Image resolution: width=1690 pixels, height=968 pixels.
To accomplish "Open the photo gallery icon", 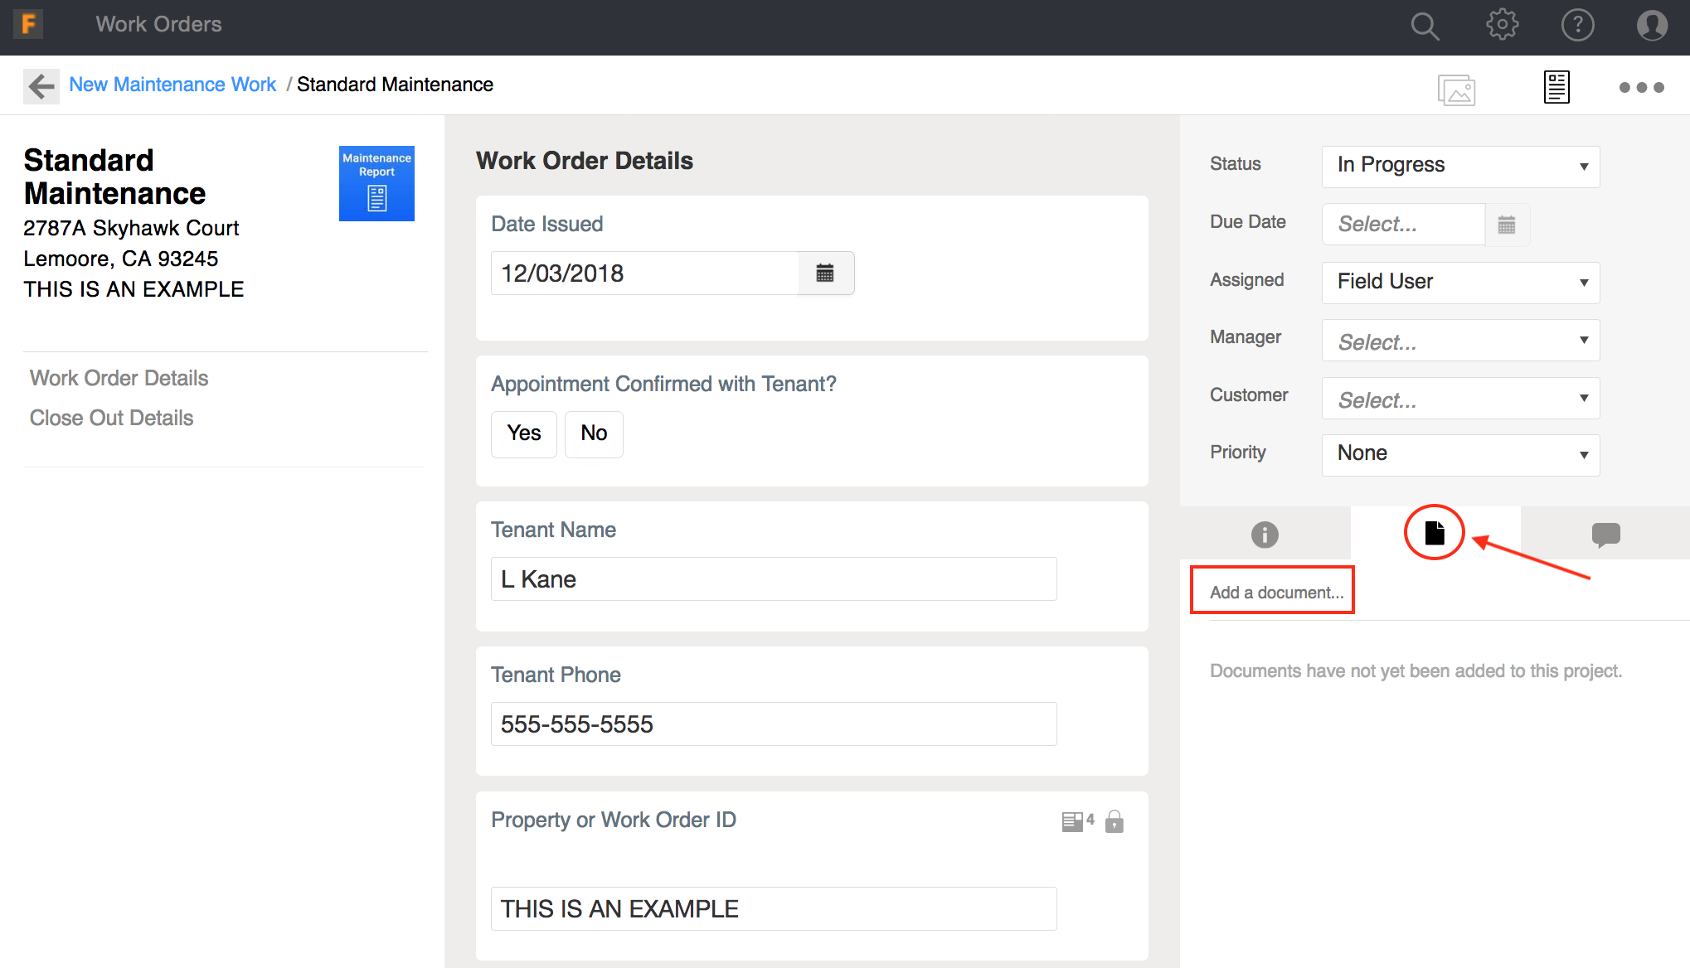I will coord(1456,89).
